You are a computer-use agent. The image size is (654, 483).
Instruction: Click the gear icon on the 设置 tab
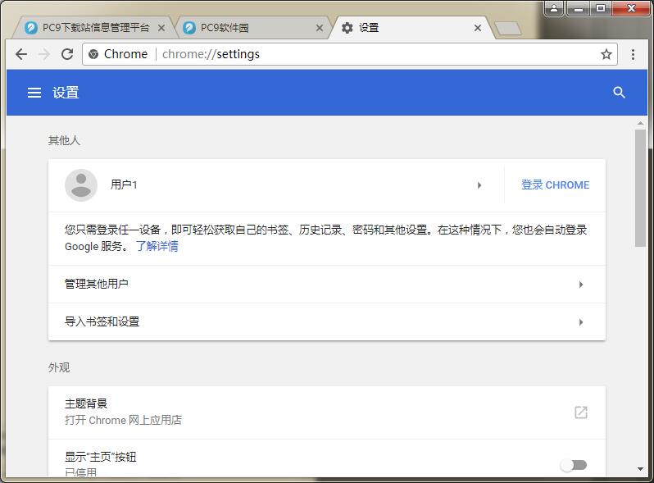coord(347,28)
